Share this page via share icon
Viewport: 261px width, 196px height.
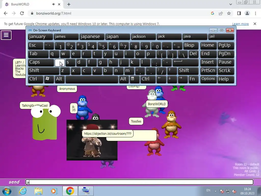(221, 13)
